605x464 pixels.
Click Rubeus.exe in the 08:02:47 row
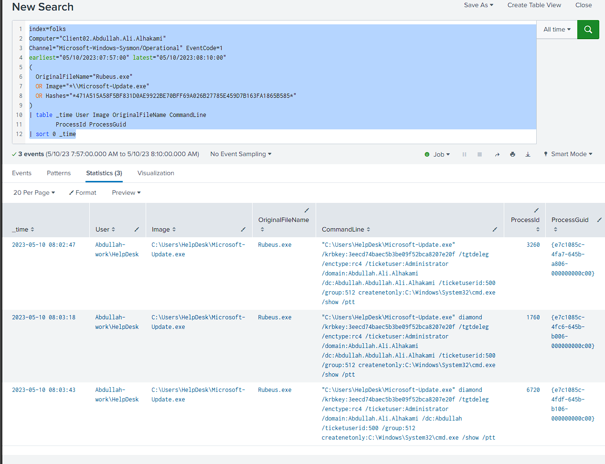pos(275,245)
